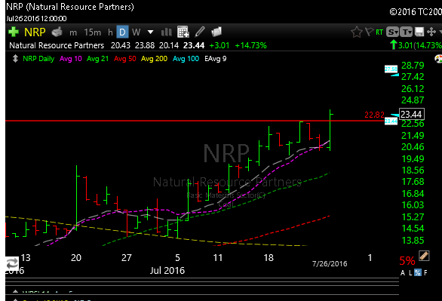Click the star favorite icon
Viewport: 442px width, 301px height.
357,32
